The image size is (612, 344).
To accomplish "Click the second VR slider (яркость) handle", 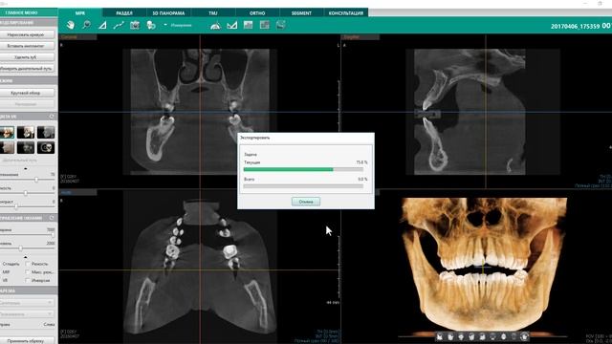I will click(26, 193).
